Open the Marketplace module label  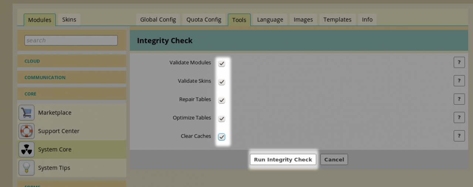click(x=55, y=113)
